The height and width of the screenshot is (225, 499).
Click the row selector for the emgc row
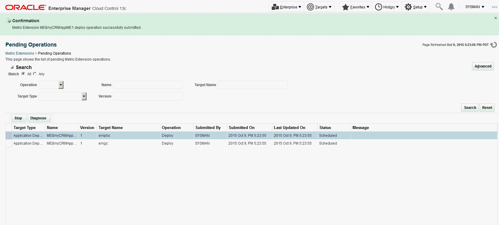(9, 143)
